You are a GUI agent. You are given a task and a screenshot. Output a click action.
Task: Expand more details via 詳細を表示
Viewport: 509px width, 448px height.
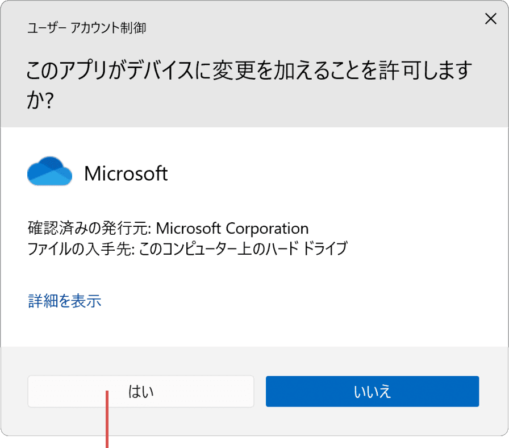(65, 301)
